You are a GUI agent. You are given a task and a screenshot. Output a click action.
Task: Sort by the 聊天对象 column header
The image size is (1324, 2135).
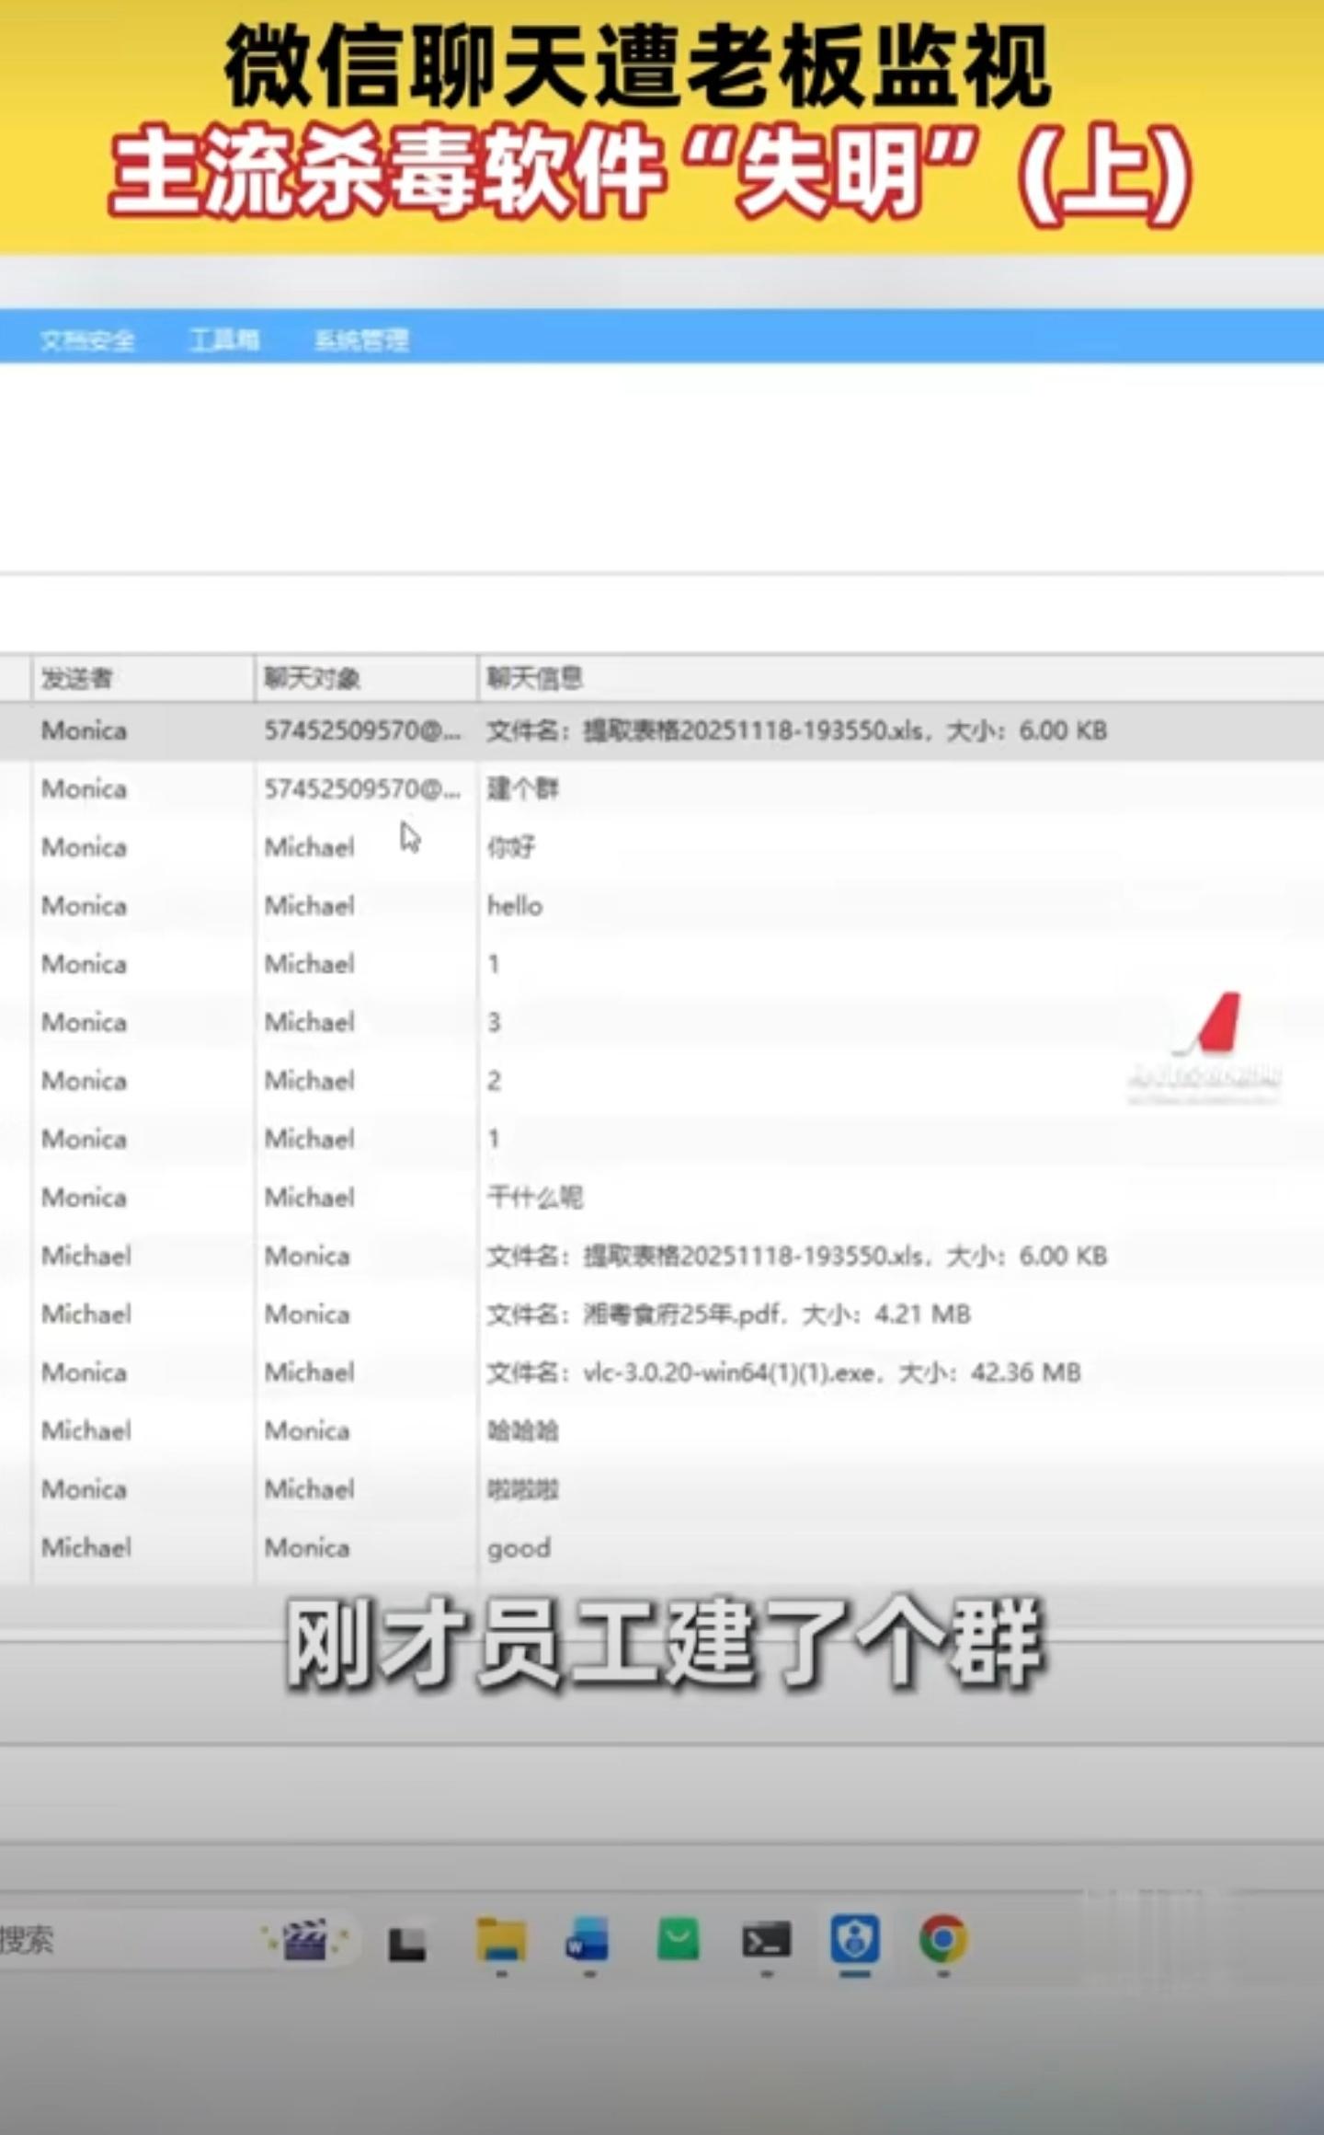366,679
